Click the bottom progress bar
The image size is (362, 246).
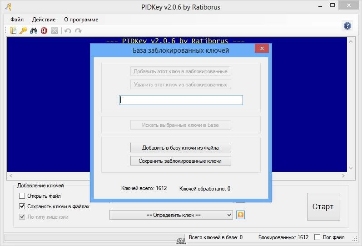[x=94, y=237]
